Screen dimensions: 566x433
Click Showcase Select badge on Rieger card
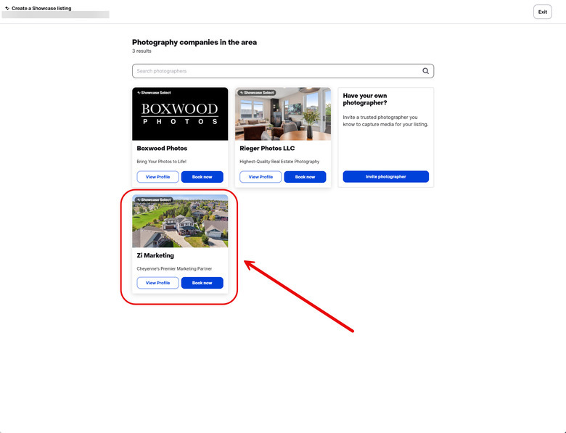(x=257, y=93)
